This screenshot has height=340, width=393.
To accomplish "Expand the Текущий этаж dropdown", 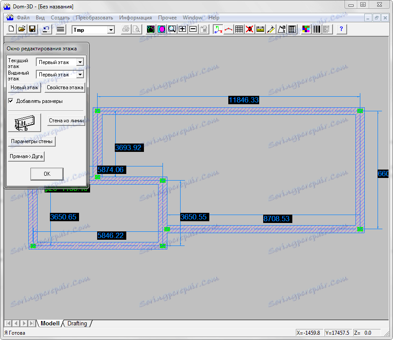I will (80, 62).
